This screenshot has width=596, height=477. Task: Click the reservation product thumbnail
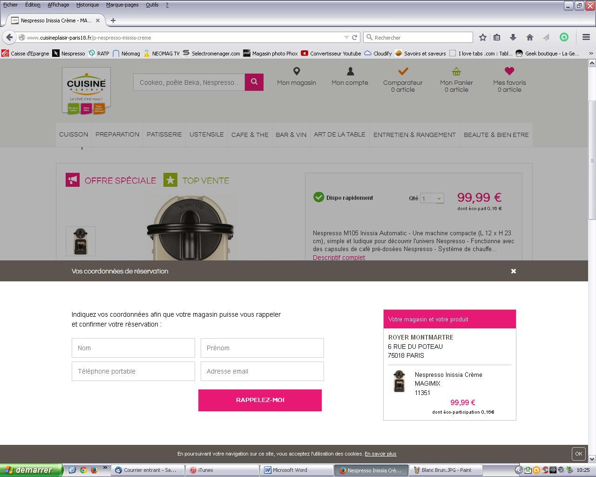point(399,382)
